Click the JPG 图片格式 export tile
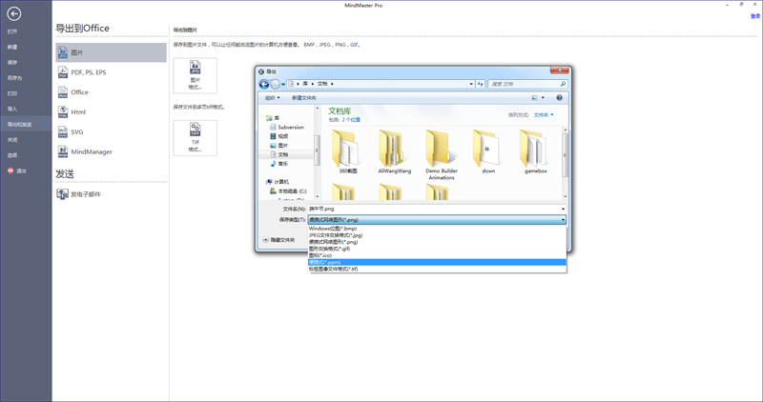Image resolution: width=763 pixels, height=402 pixels. click(x=196, y=76)
